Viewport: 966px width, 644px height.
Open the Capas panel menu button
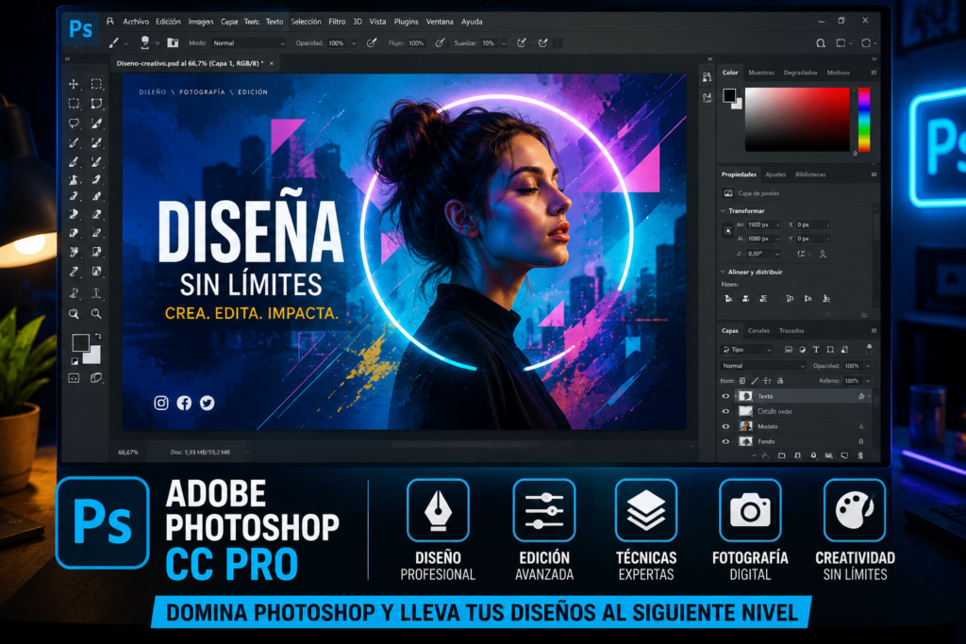coord(874,331)
